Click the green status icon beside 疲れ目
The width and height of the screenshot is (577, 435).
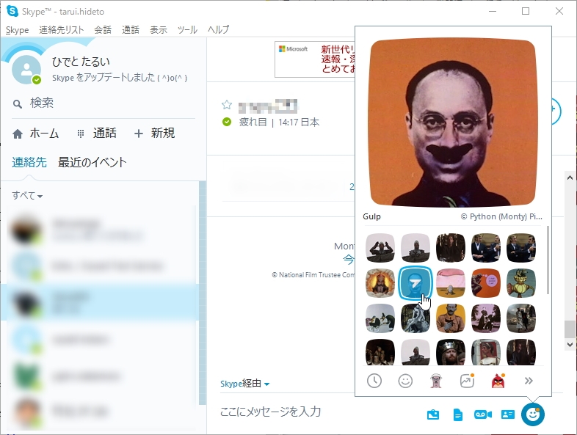227,122
